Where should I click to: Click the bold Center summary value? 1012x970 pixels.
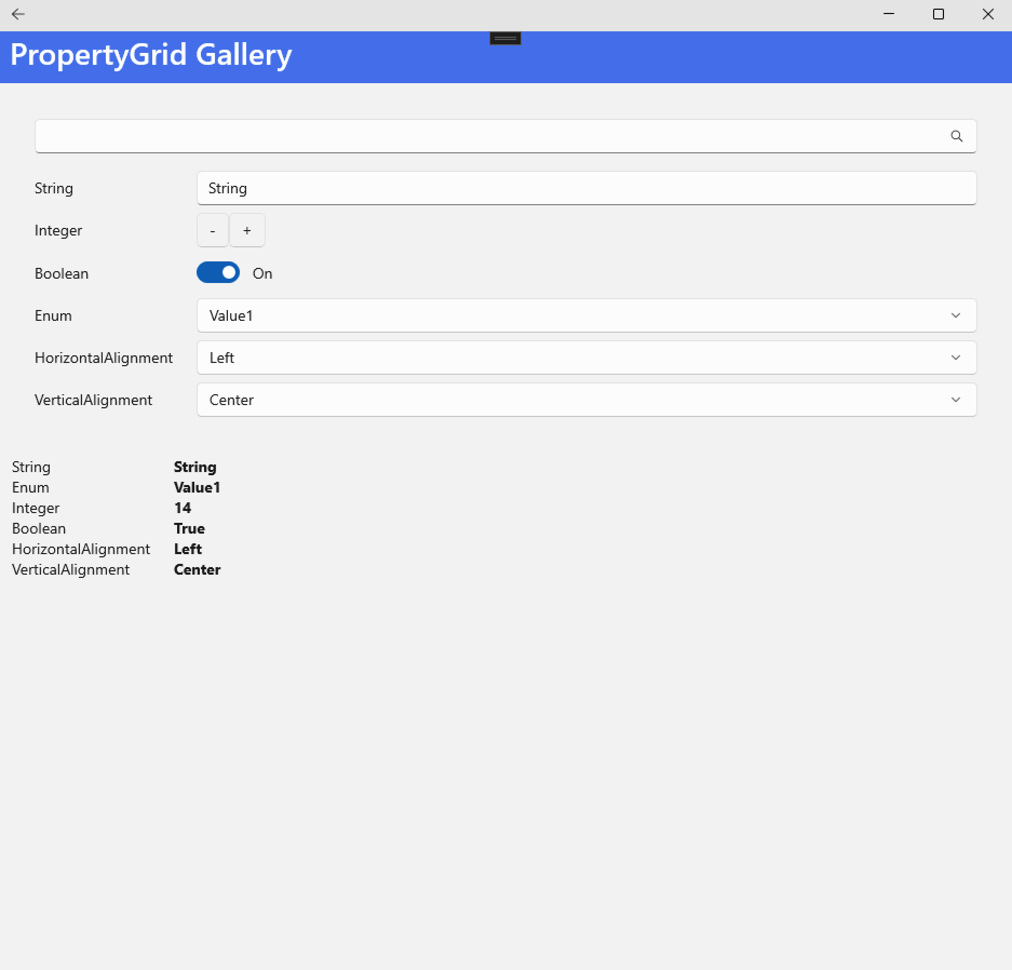coord(197,569)
